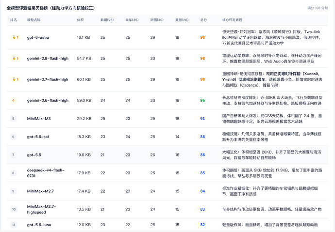Select the model name gemini-3.8-flash-high
This screenshot has height=232, width=335.
point(48,59)
